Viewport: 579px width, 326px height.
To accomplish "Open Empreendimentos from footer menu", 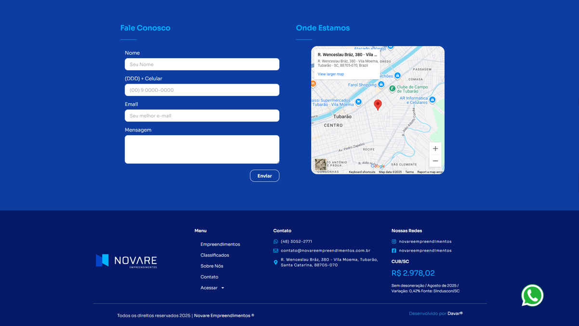I will (220, 244).
